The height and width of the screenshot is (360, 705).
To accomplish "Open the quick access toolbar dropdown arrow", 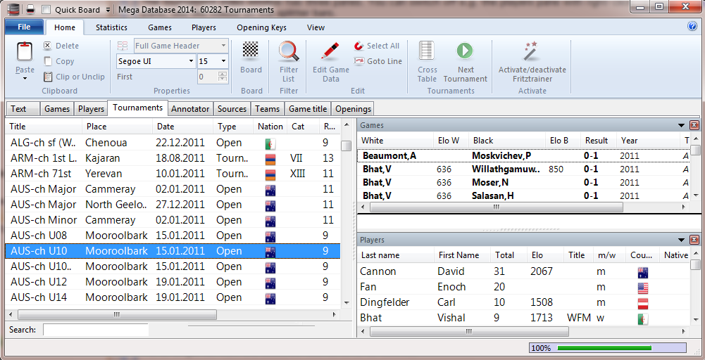I will [x=107, y=9].
